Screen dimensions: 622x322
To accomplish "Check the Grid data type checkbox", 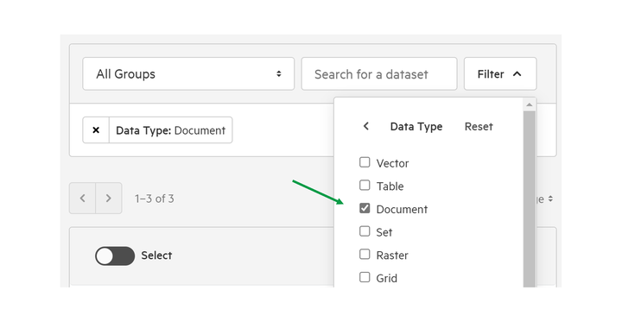I will [365, 277].
